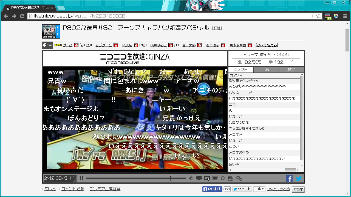Open player settings gears icon

click(239, 178)
